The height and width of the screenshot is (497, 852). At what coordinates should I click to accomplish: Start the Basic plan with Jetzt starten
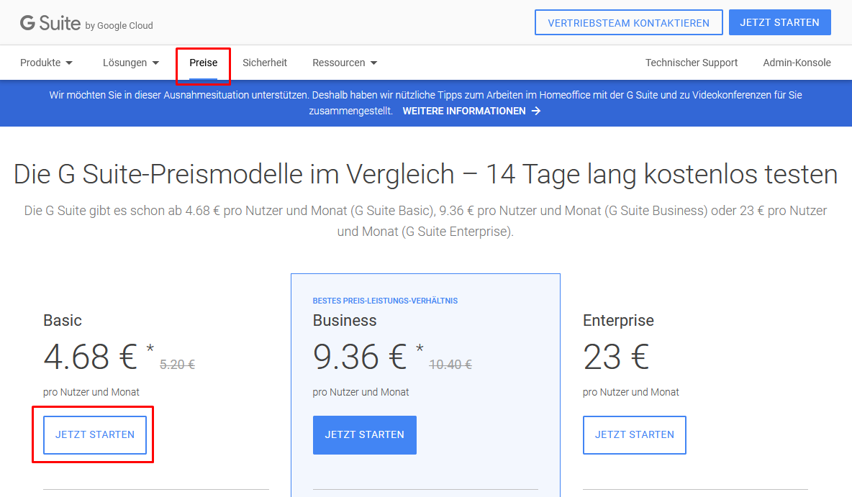pos(95,434)
